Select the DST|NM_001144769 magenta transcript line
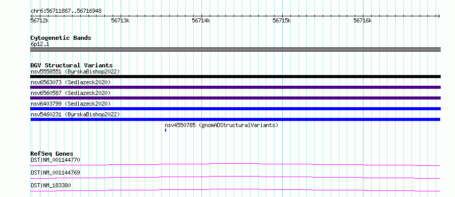 pos(235,177)
